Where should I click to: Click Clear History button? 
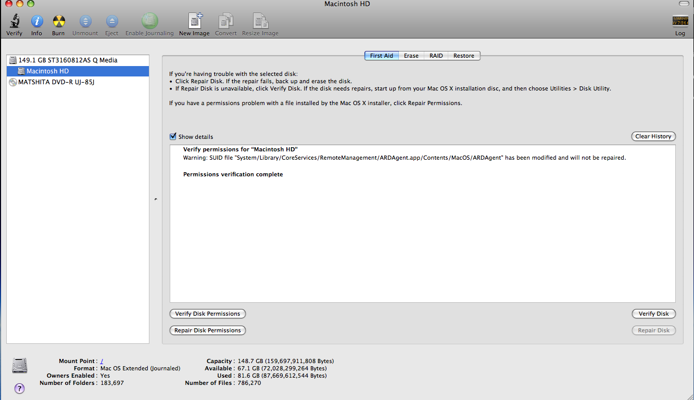pyautogui.click(x=653, y=136)
